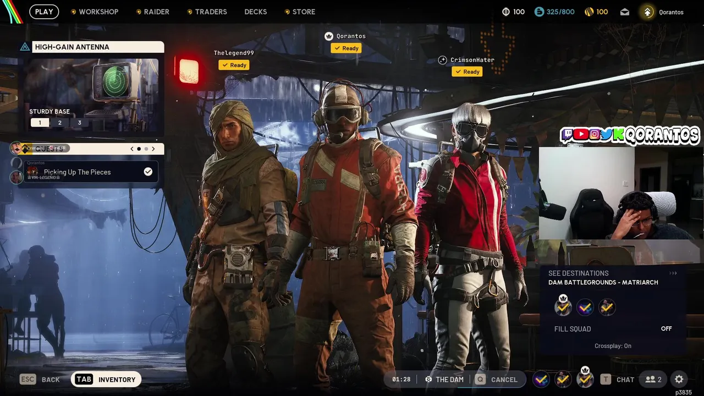
Task: Click the crowned avatar in bottom bar
Action: click(585, 378)
